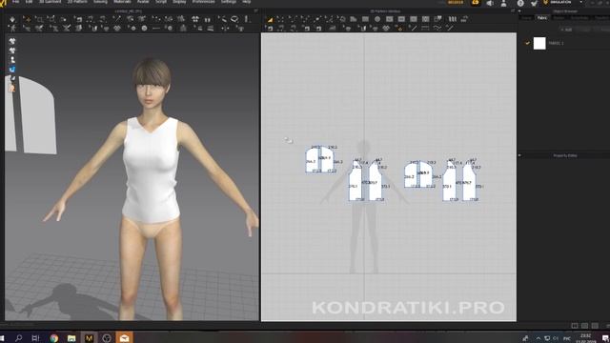Click the double horizontal lines icon in 2D toolbar
Image resolution: width=610 pixels, height=343 pixels.
pos(425,28)
